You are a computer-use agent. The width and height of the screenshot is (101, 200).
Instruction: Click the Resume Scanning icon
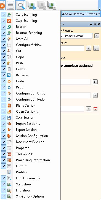tap(9, 33)
